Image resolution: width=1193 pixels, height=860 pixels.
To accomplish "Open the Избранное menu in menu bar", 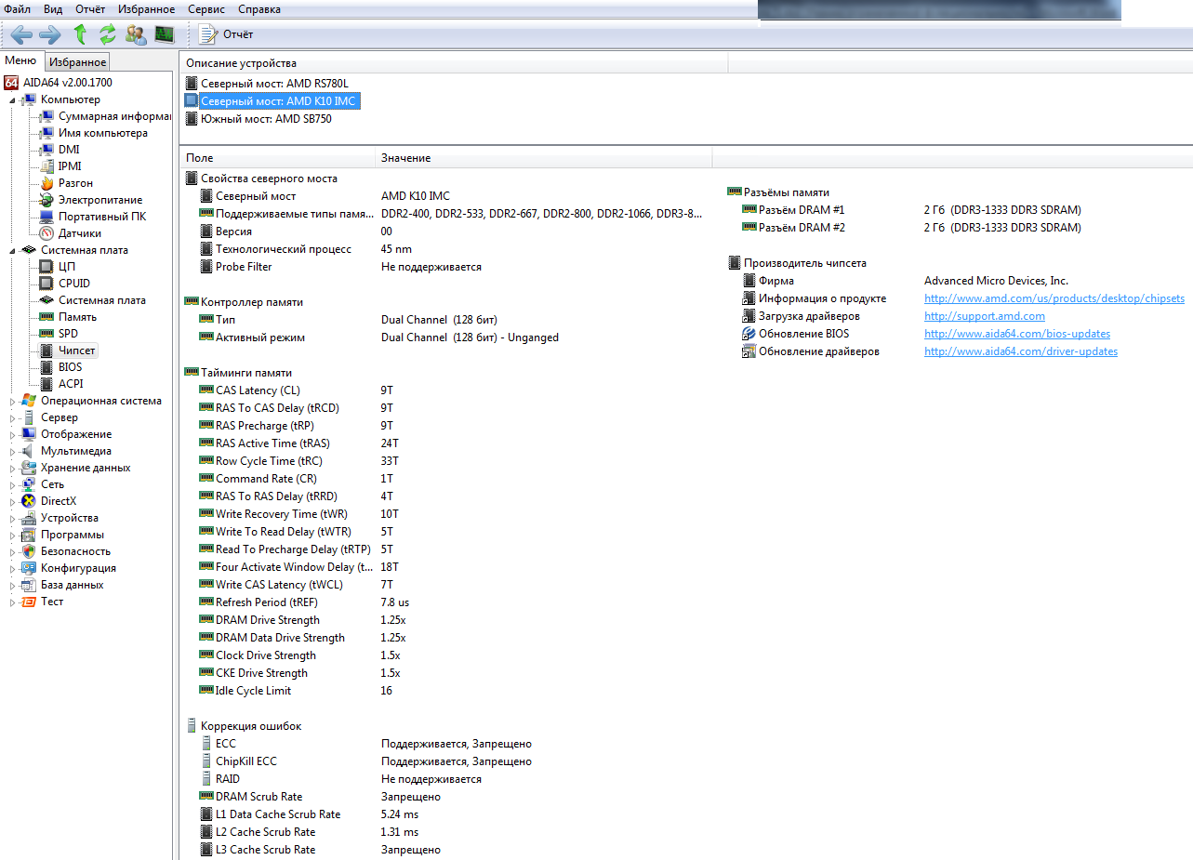I will 146,9.
